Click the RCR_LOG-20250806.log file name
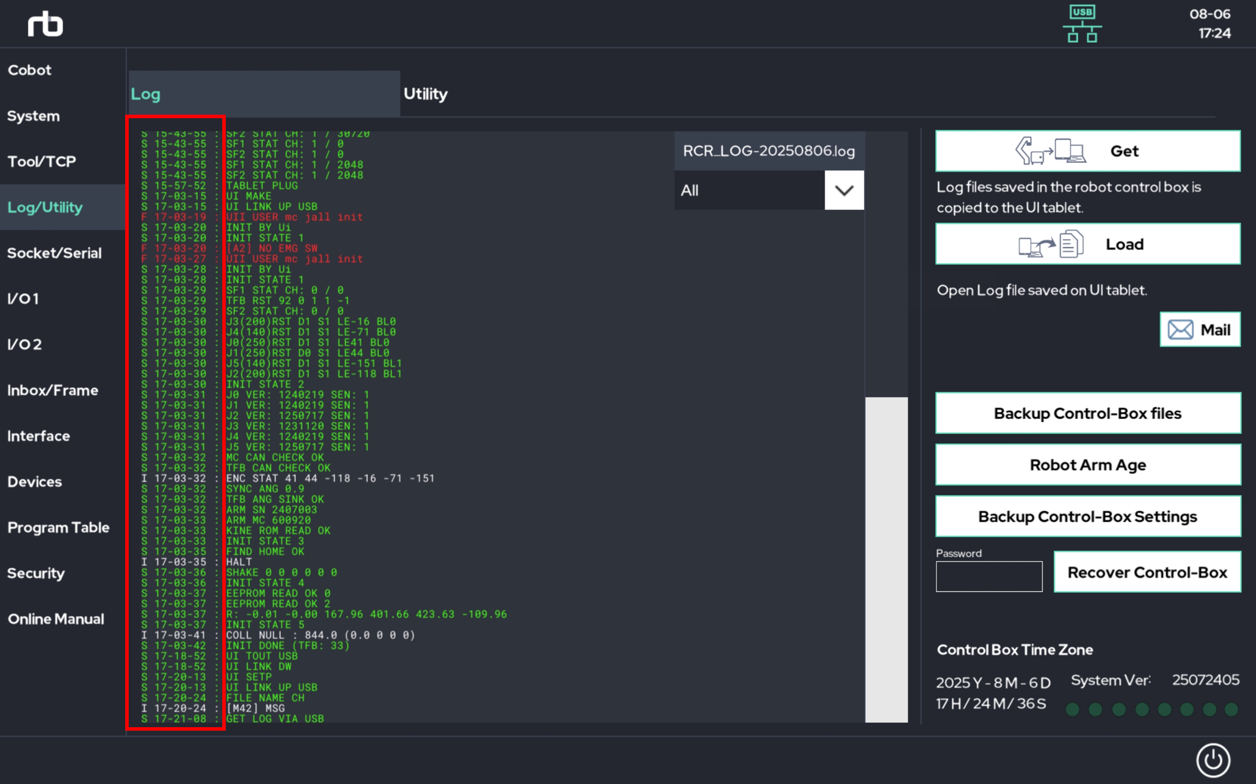This screenshot has height=784, width=1256. 769,151
